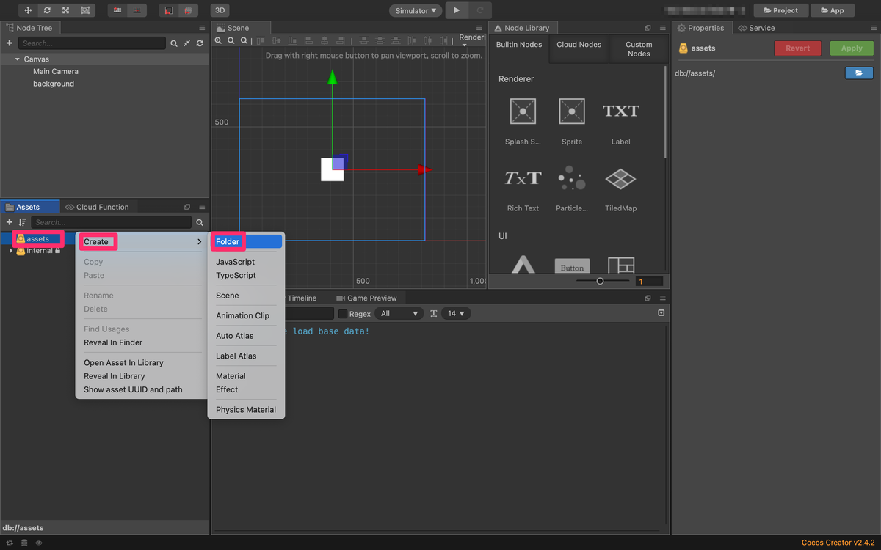Add a new node in Node Tree
The height and width of the screenshot is (550, 881).
(x=10, y=43)
